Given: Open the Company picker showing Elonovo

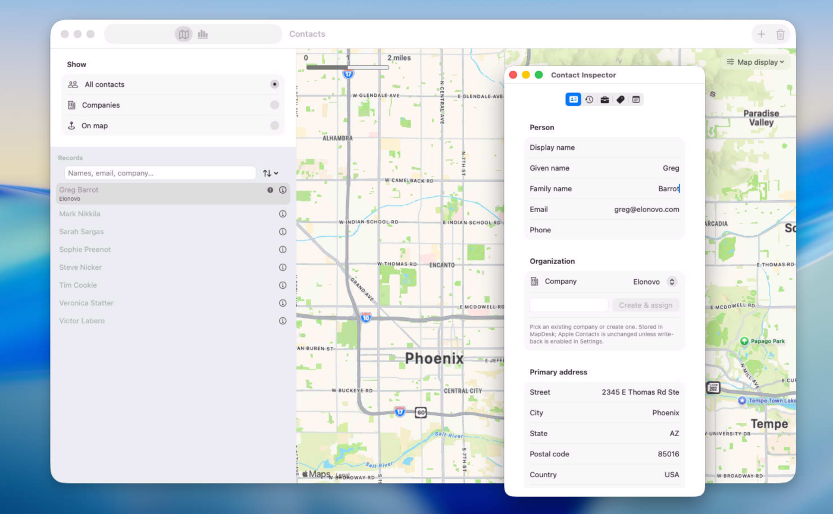Looking at the screenshot, I should point(672,282).
